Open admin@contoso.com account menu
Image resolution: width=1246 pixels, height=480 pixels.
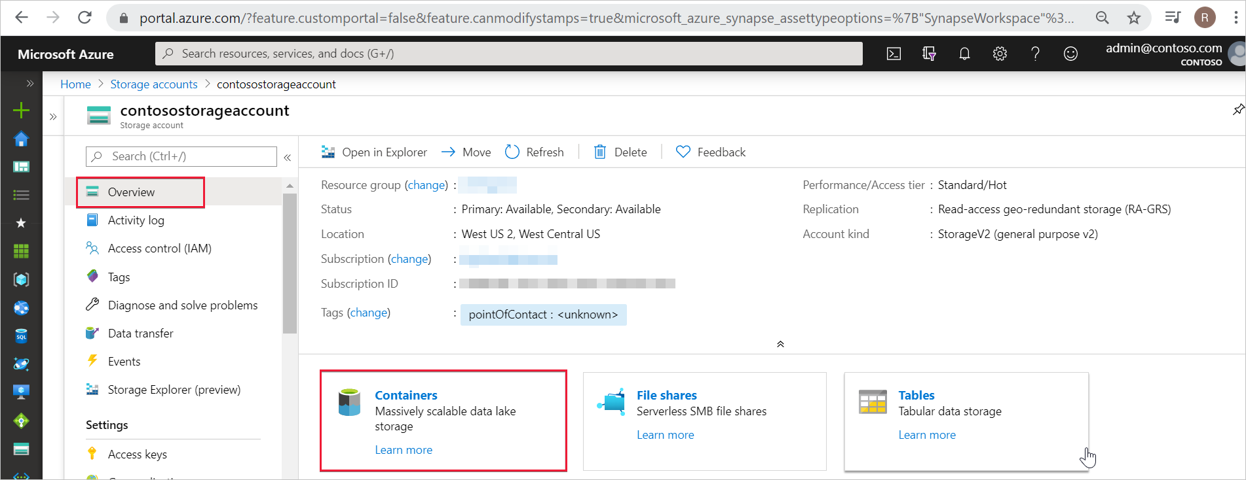coord(1164,54)
